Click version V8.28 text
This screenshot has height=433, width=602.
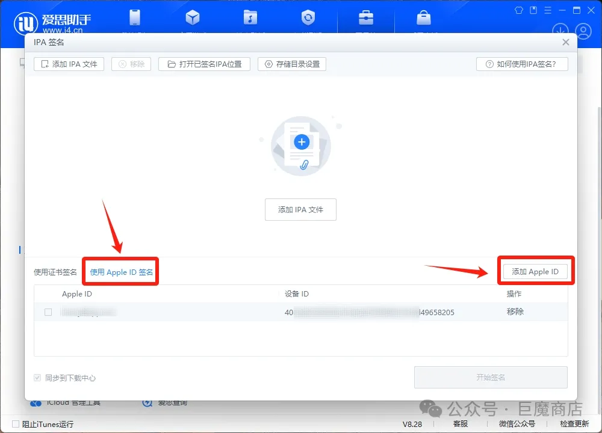412,424
